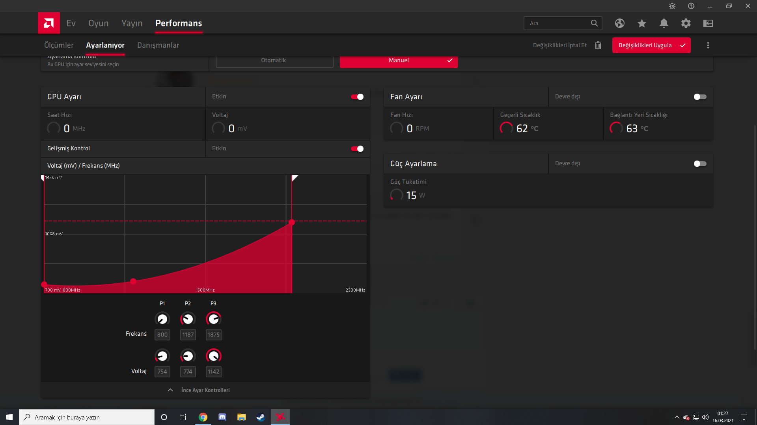Click the trash icon to discard changes
Image resolution: width=757 pixels, height=425 pixels.
click(598, 45)
